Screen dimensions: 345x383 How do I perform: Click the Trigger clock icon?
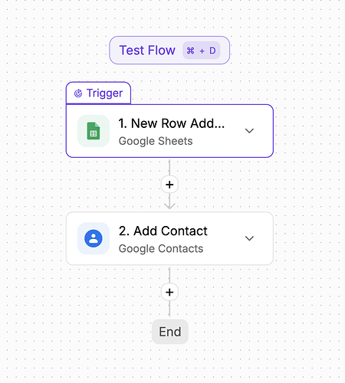click(78, 93)
